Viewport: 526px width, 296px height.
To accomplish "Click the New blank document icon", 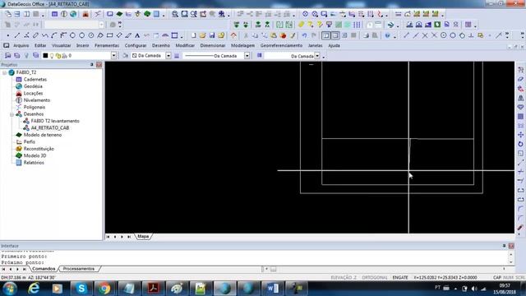I will click(x=194, y=35).
